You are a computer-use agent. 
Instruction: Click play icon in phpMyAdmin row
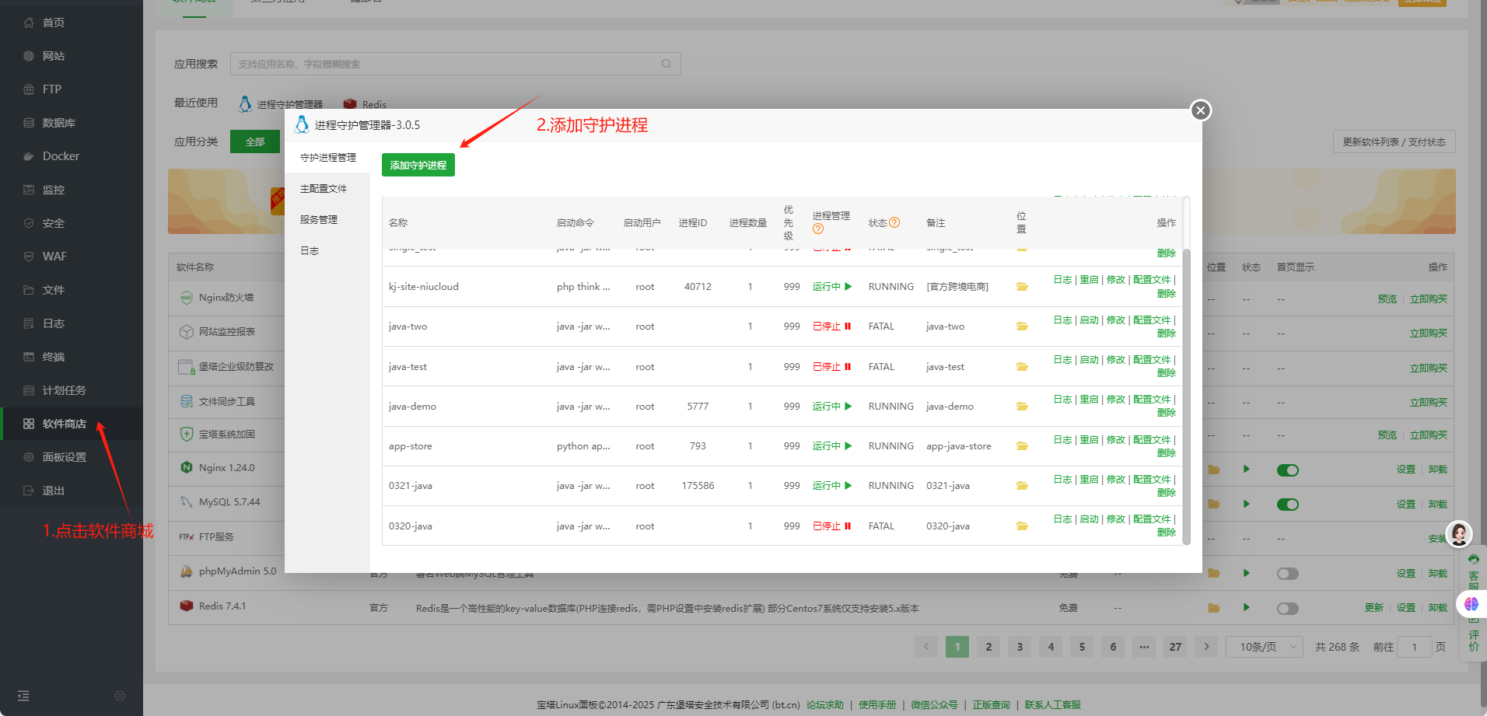pos(1246,574)
